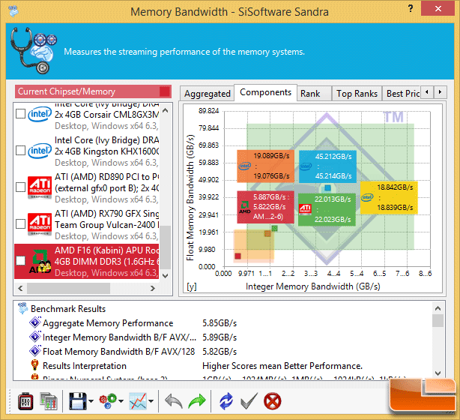
Task: Click the ATI Radeon logo beside RD890 entry
Action: point(40,187)
